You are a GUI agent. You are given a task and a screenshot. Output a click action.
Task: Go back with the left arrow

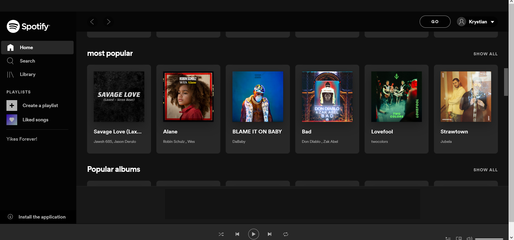tap(92, 22)
